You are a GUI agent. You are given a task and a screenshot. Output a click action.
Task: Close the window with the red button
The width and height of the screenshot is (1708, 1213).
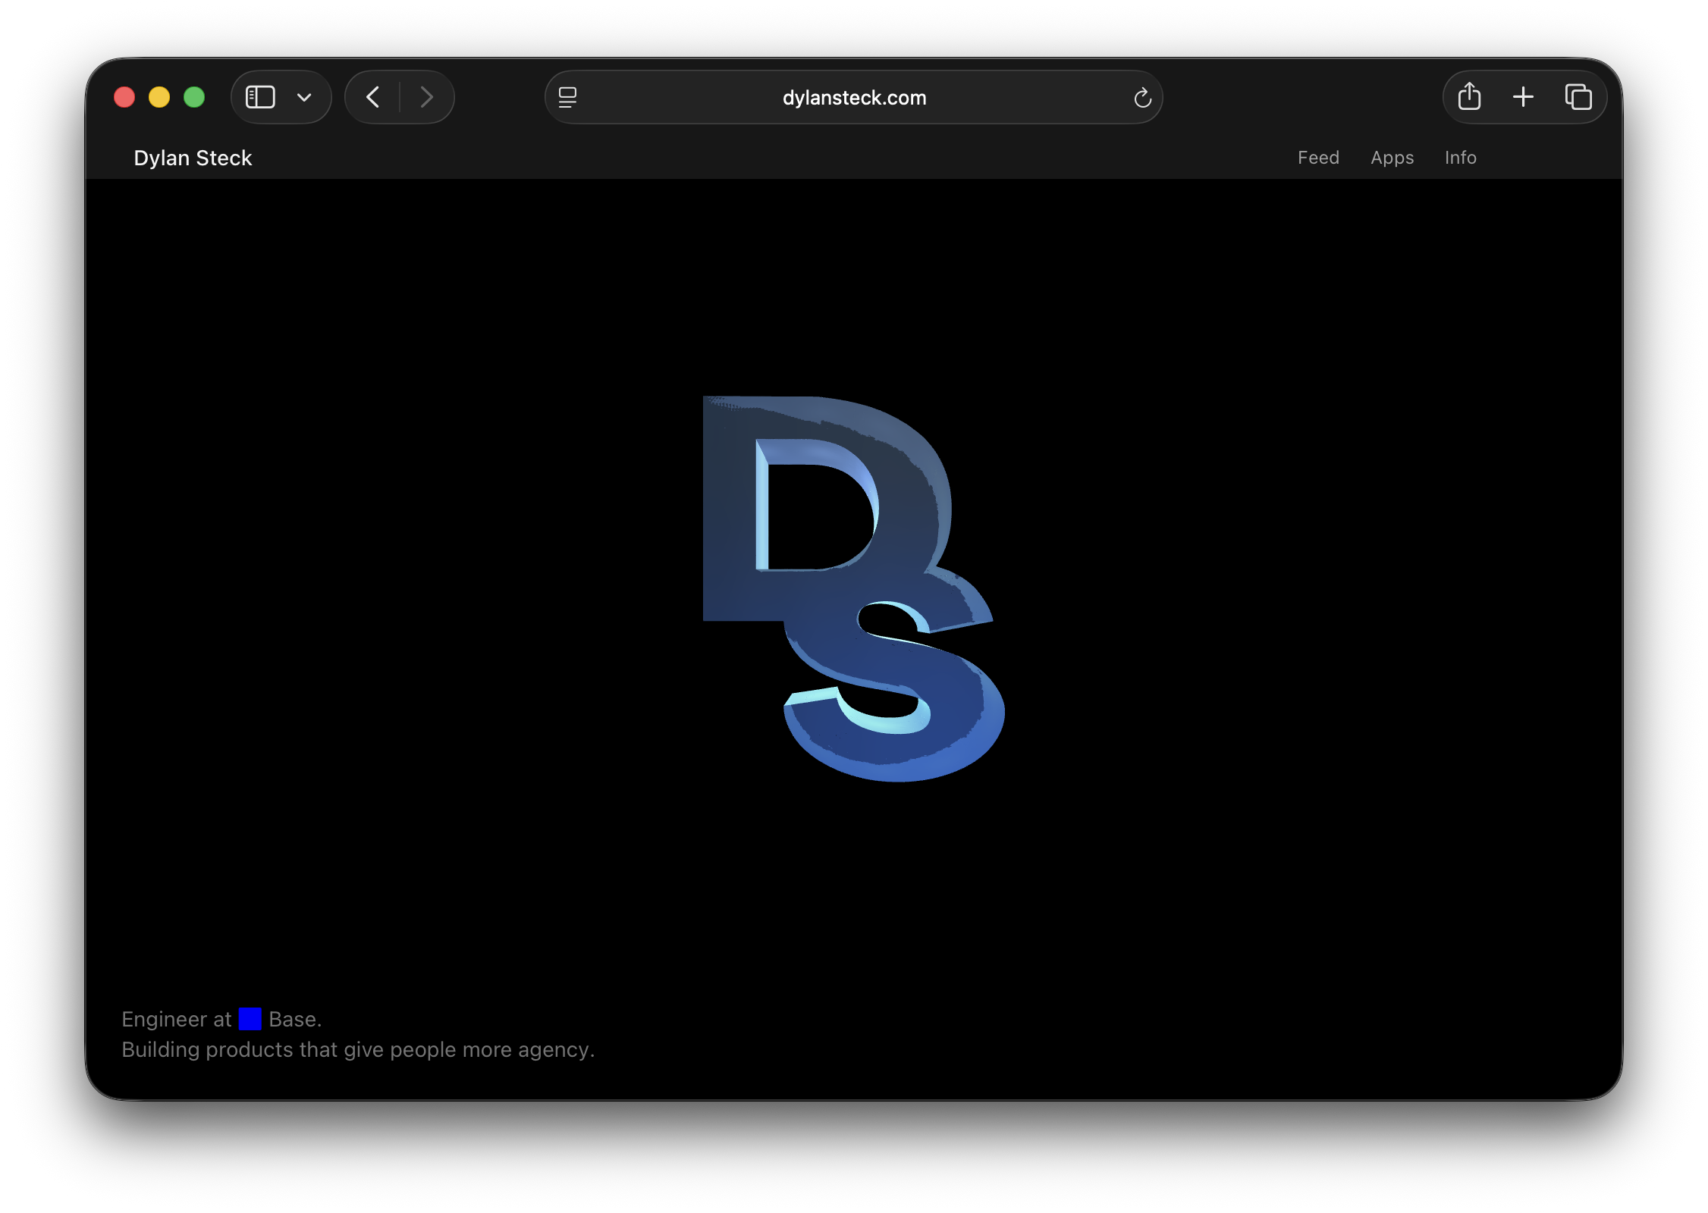(x=124, y=97)
